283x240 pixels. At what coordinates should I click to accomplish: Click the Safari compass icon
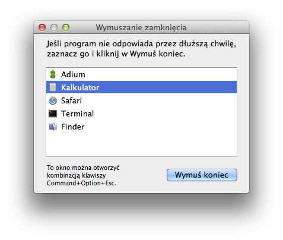(53, 100)
